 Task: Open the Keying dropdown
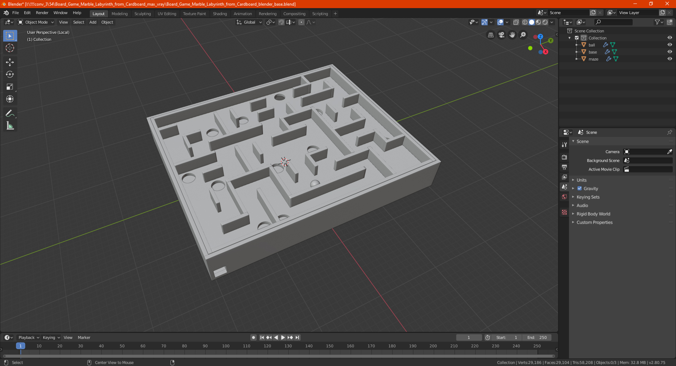click(x=51, y=337)
